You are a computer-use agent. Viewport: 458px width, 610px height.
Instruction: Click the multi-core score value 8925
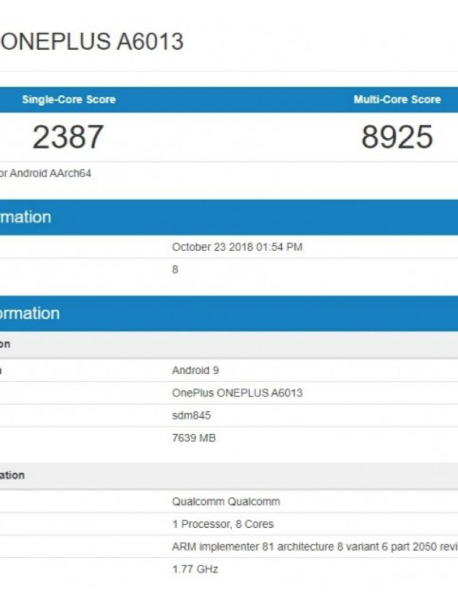coord(397,137)
